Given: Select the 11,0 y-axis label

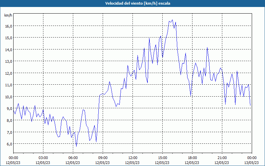Looking at the screenshot, I should coord(9,85).
